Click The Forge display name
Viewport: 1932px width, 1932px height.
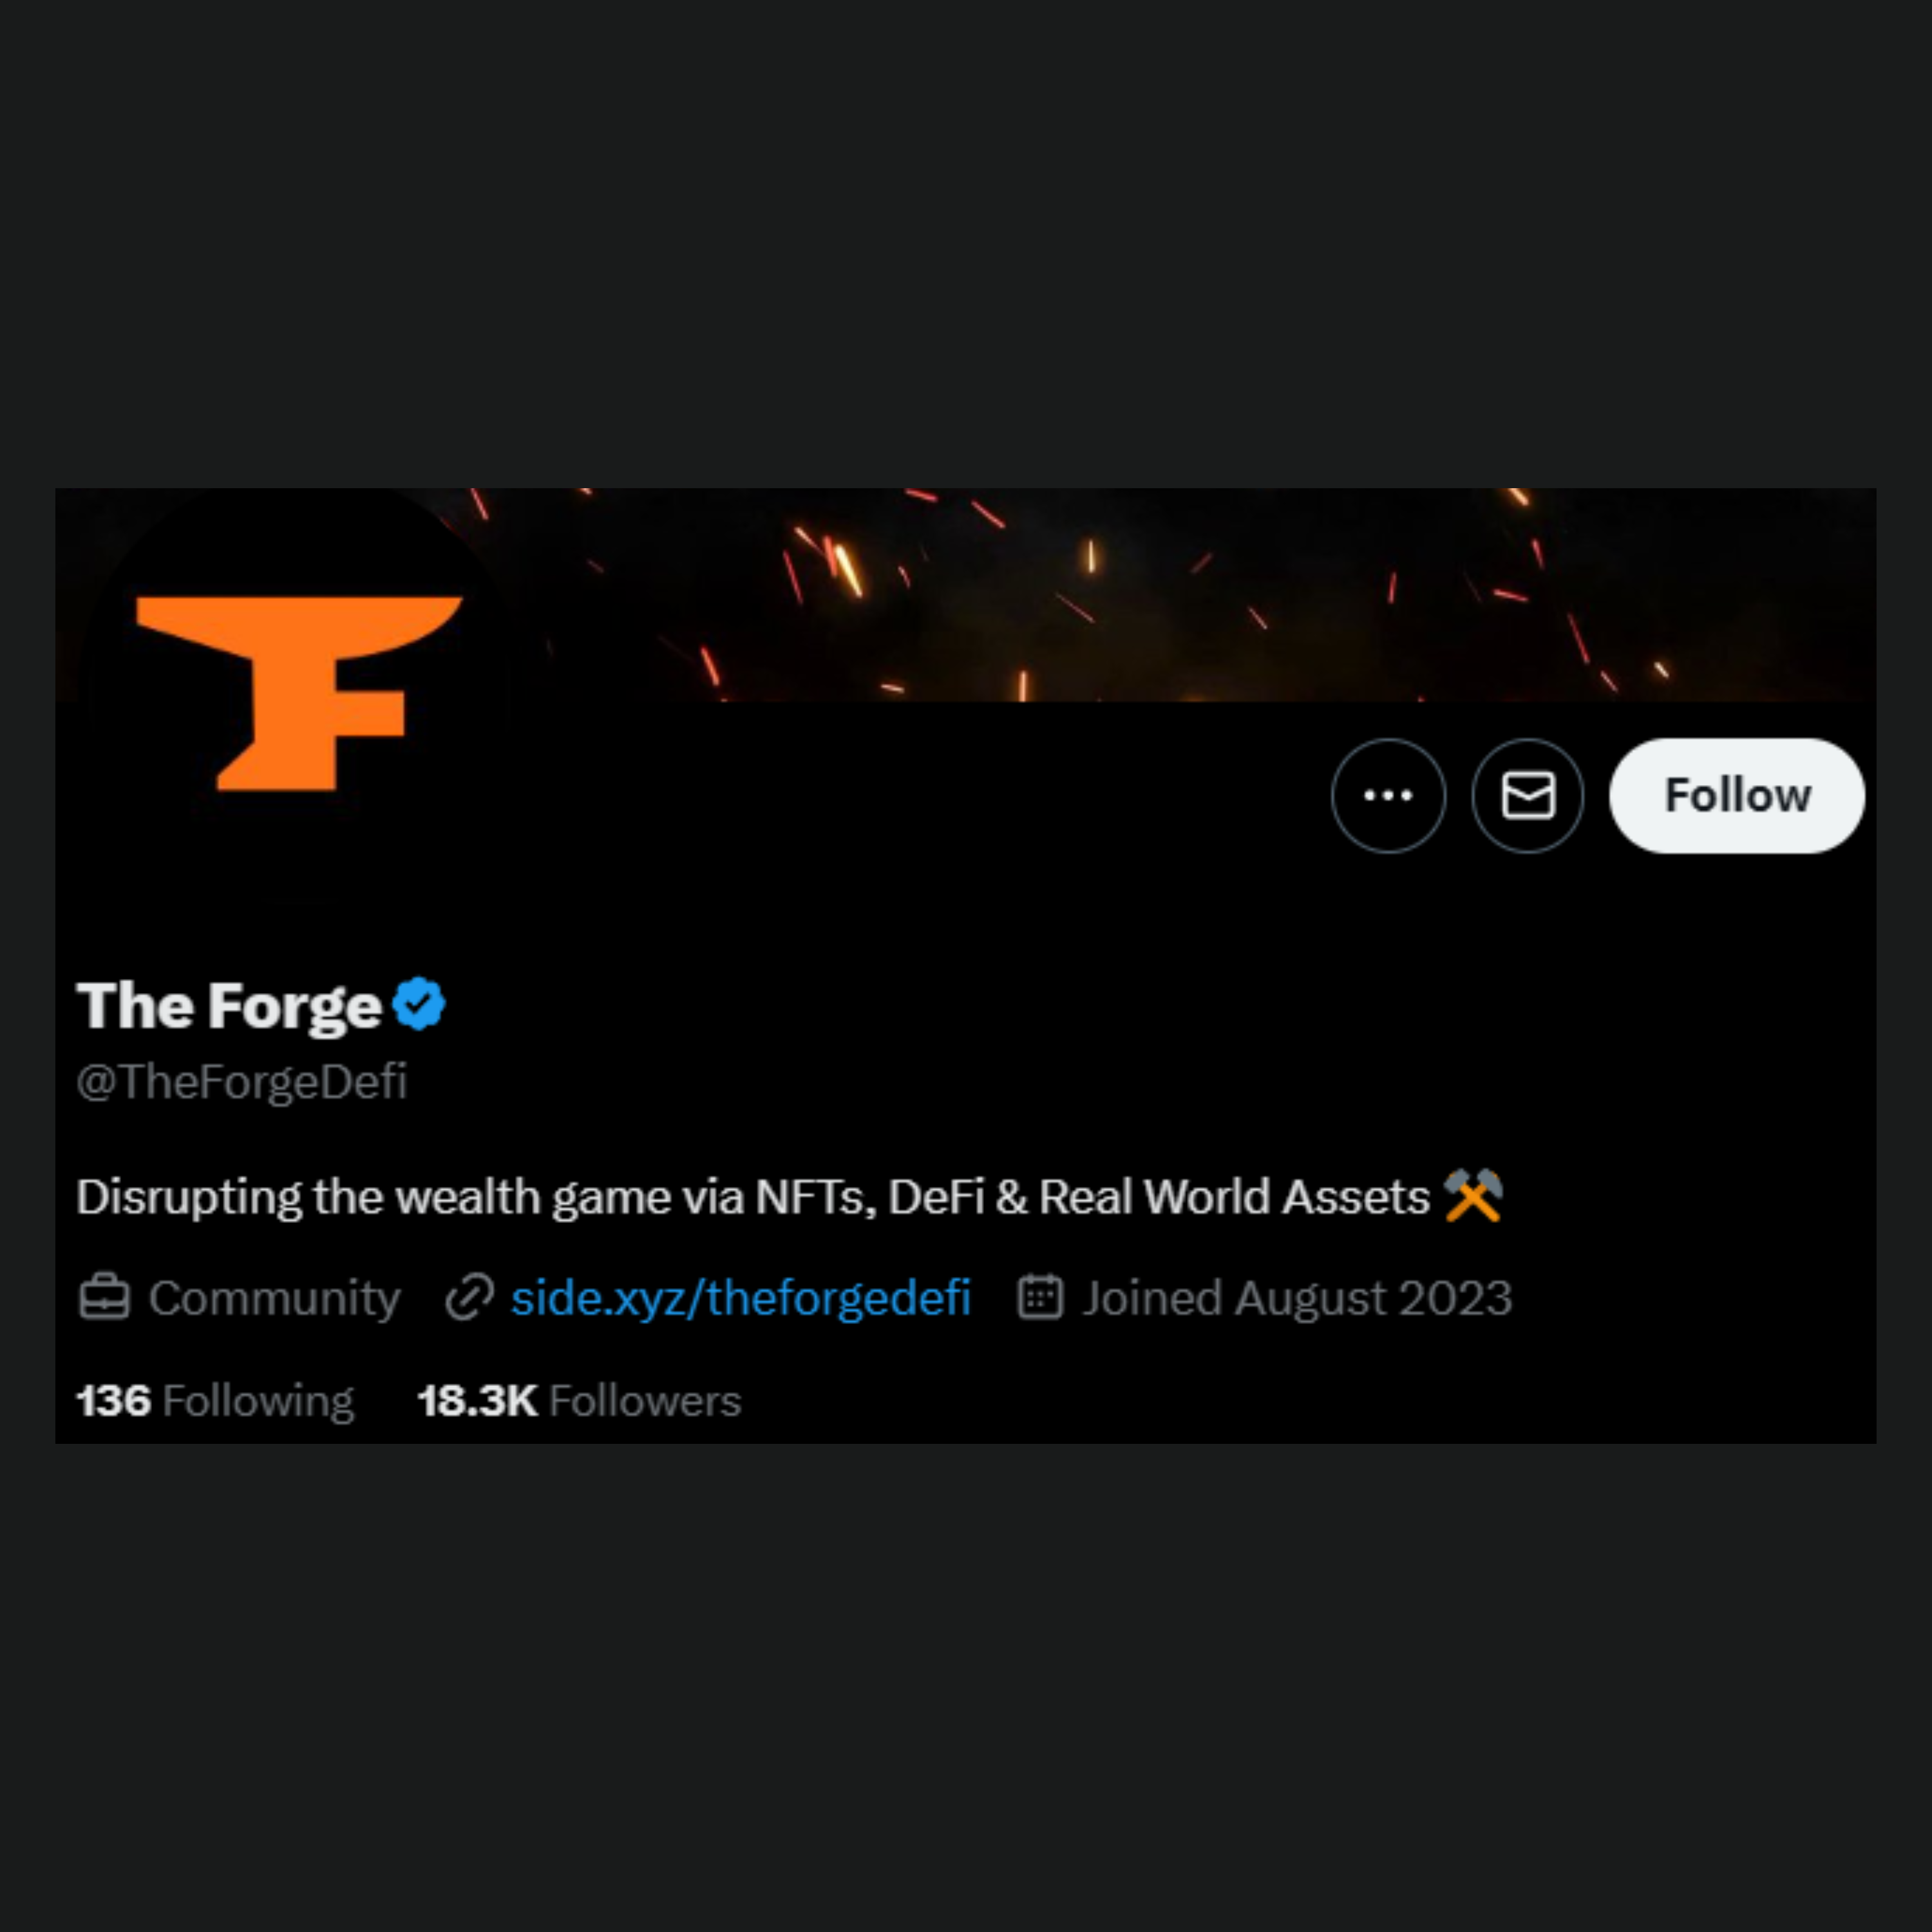pyautogui.click(x=229, y=1005)
